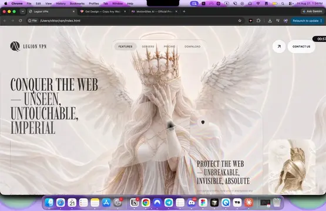Click the Legion VPN logo icon
This screenshot has width=326, height=211.
point(15,46)
